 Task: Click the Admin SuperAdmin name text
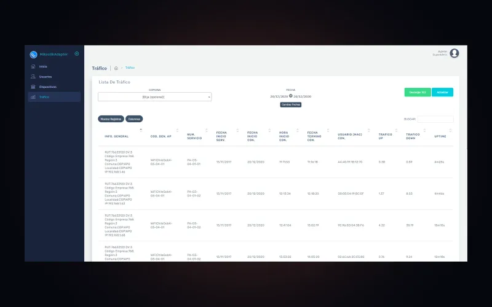[440, 53]
